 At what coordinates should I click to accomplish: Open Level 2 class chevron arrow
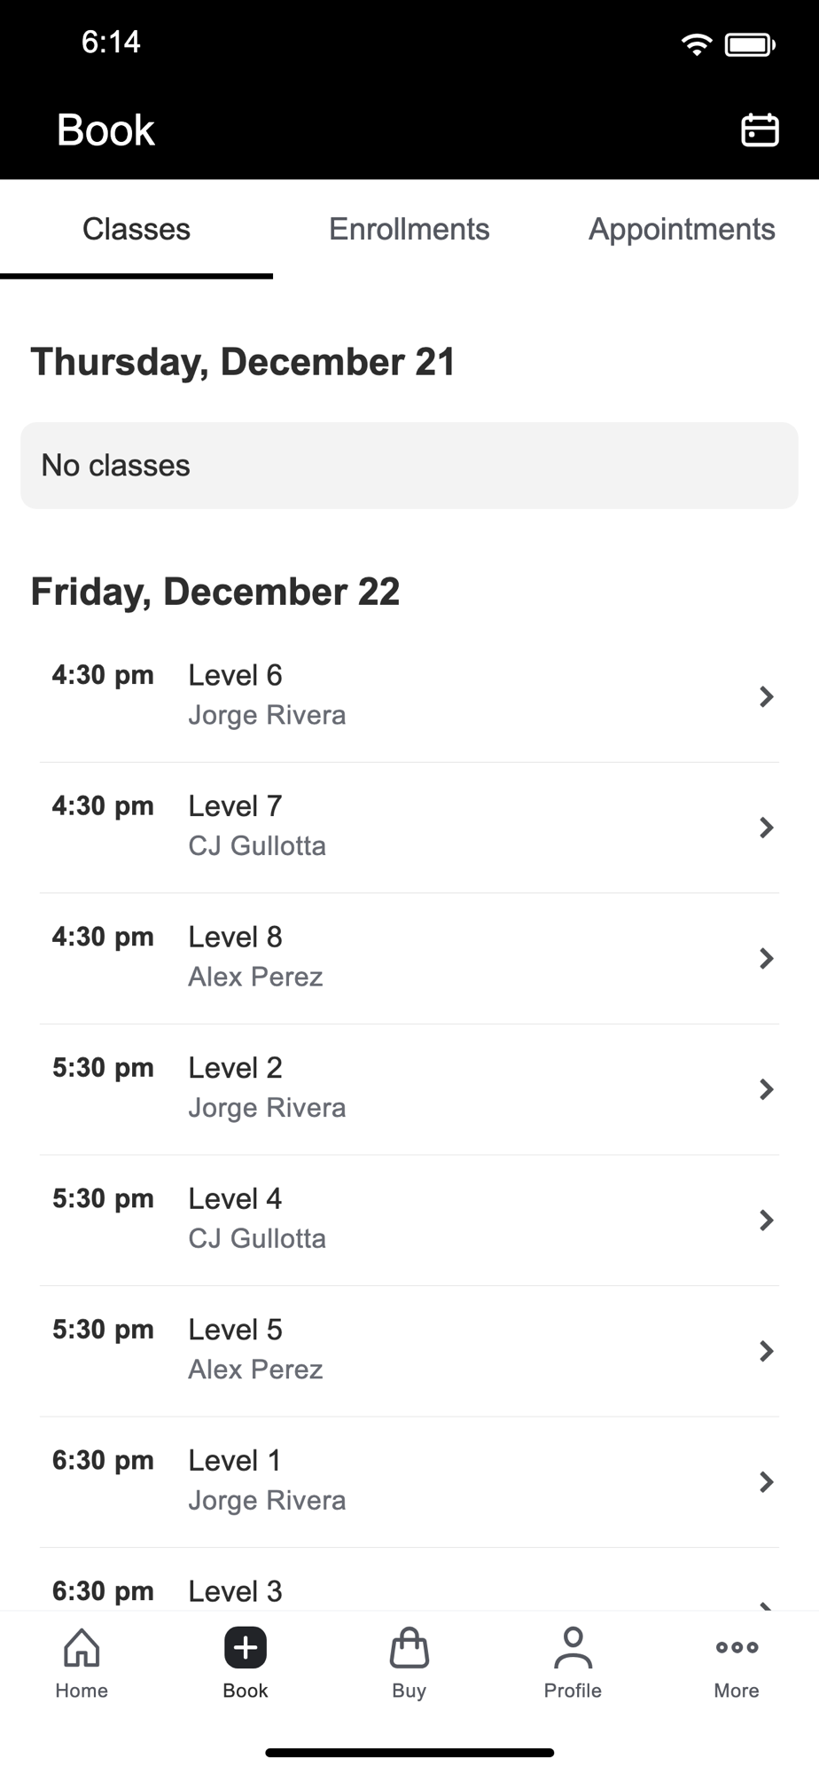click(x=766, y=1089)
